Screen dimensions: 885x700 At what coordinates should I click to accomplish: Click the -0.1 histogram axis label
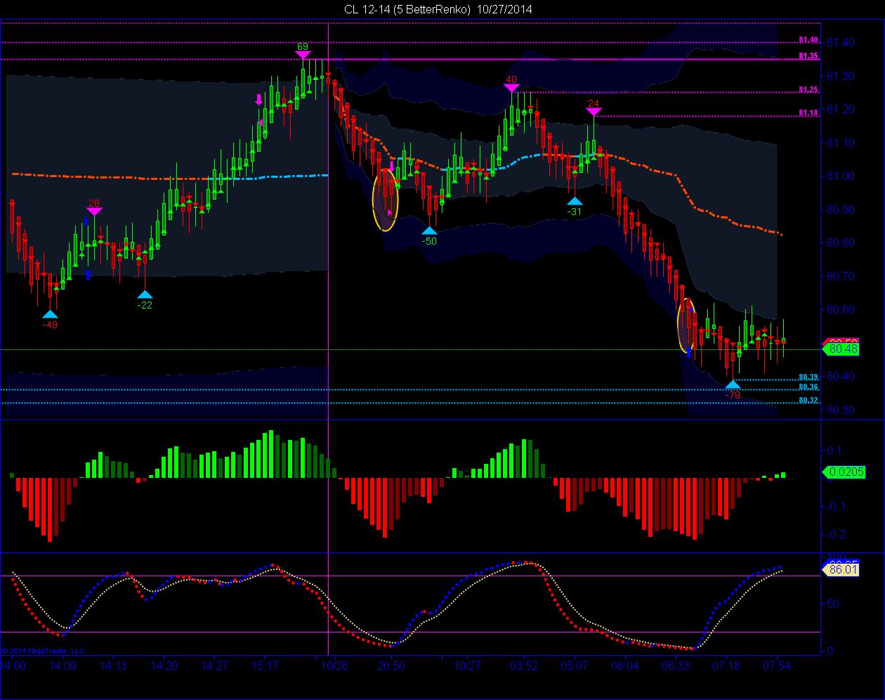(x=834, y=506)
